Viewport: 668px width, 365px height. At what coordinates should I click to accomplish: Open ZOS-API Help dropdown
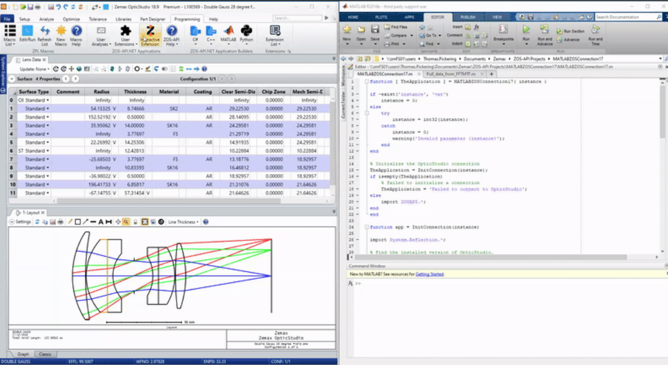tap(172, 35)
